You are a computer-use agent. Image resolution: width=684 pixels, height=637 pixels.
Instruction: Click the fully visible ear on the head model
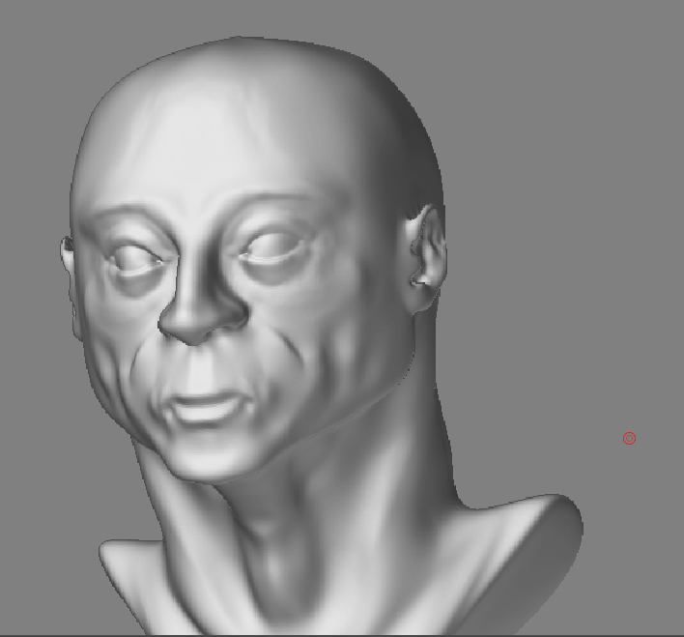tap(427, 257)
